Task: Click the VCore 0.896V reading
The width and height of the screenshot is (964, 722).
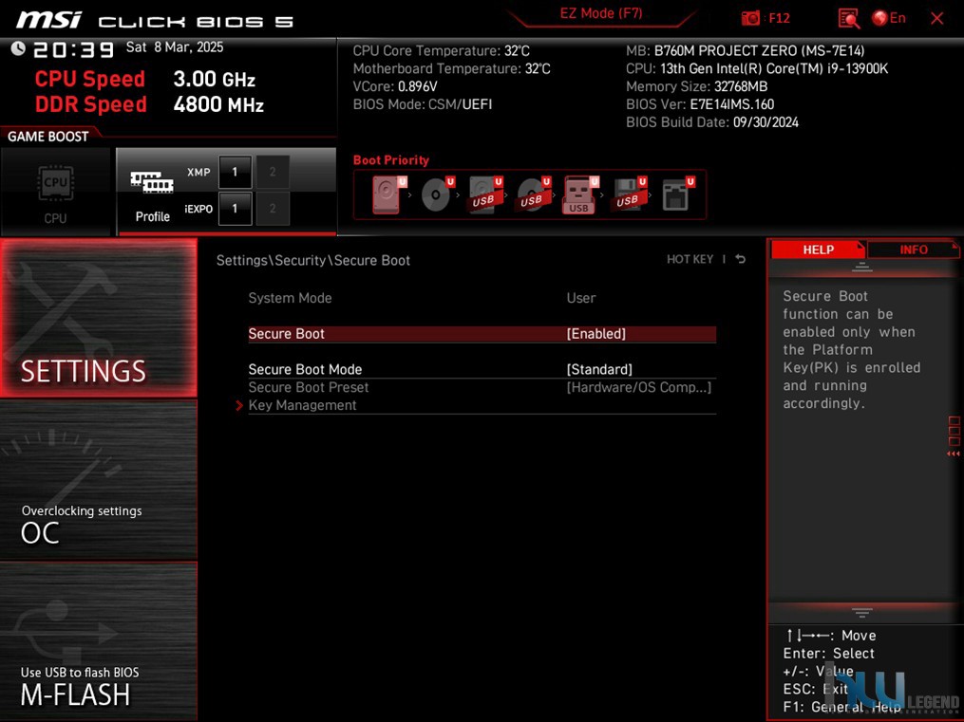Action: [395, 86]
